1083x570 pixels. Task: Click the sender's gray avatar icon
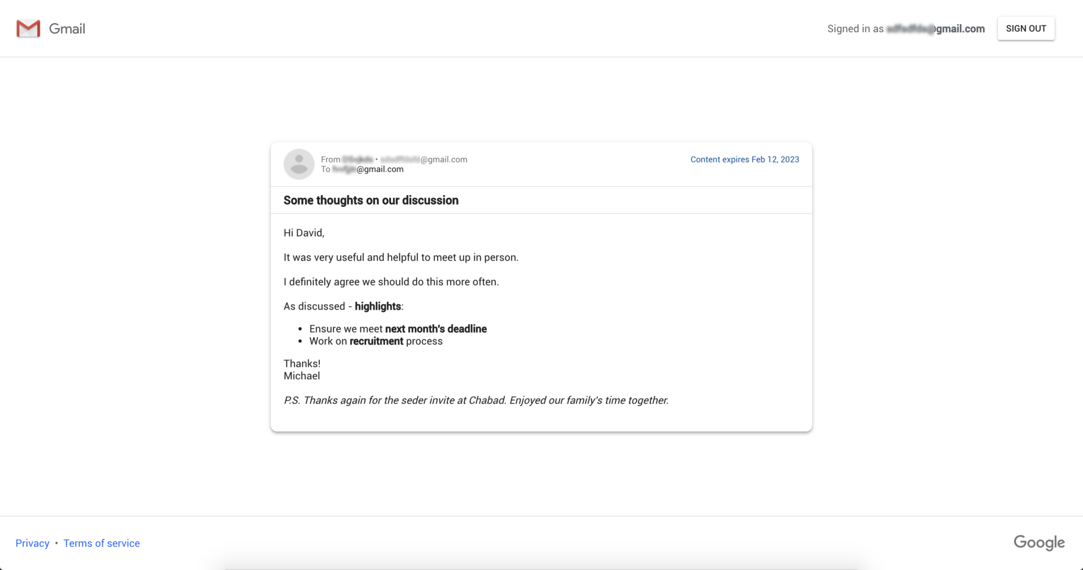(x=299, y=164)
